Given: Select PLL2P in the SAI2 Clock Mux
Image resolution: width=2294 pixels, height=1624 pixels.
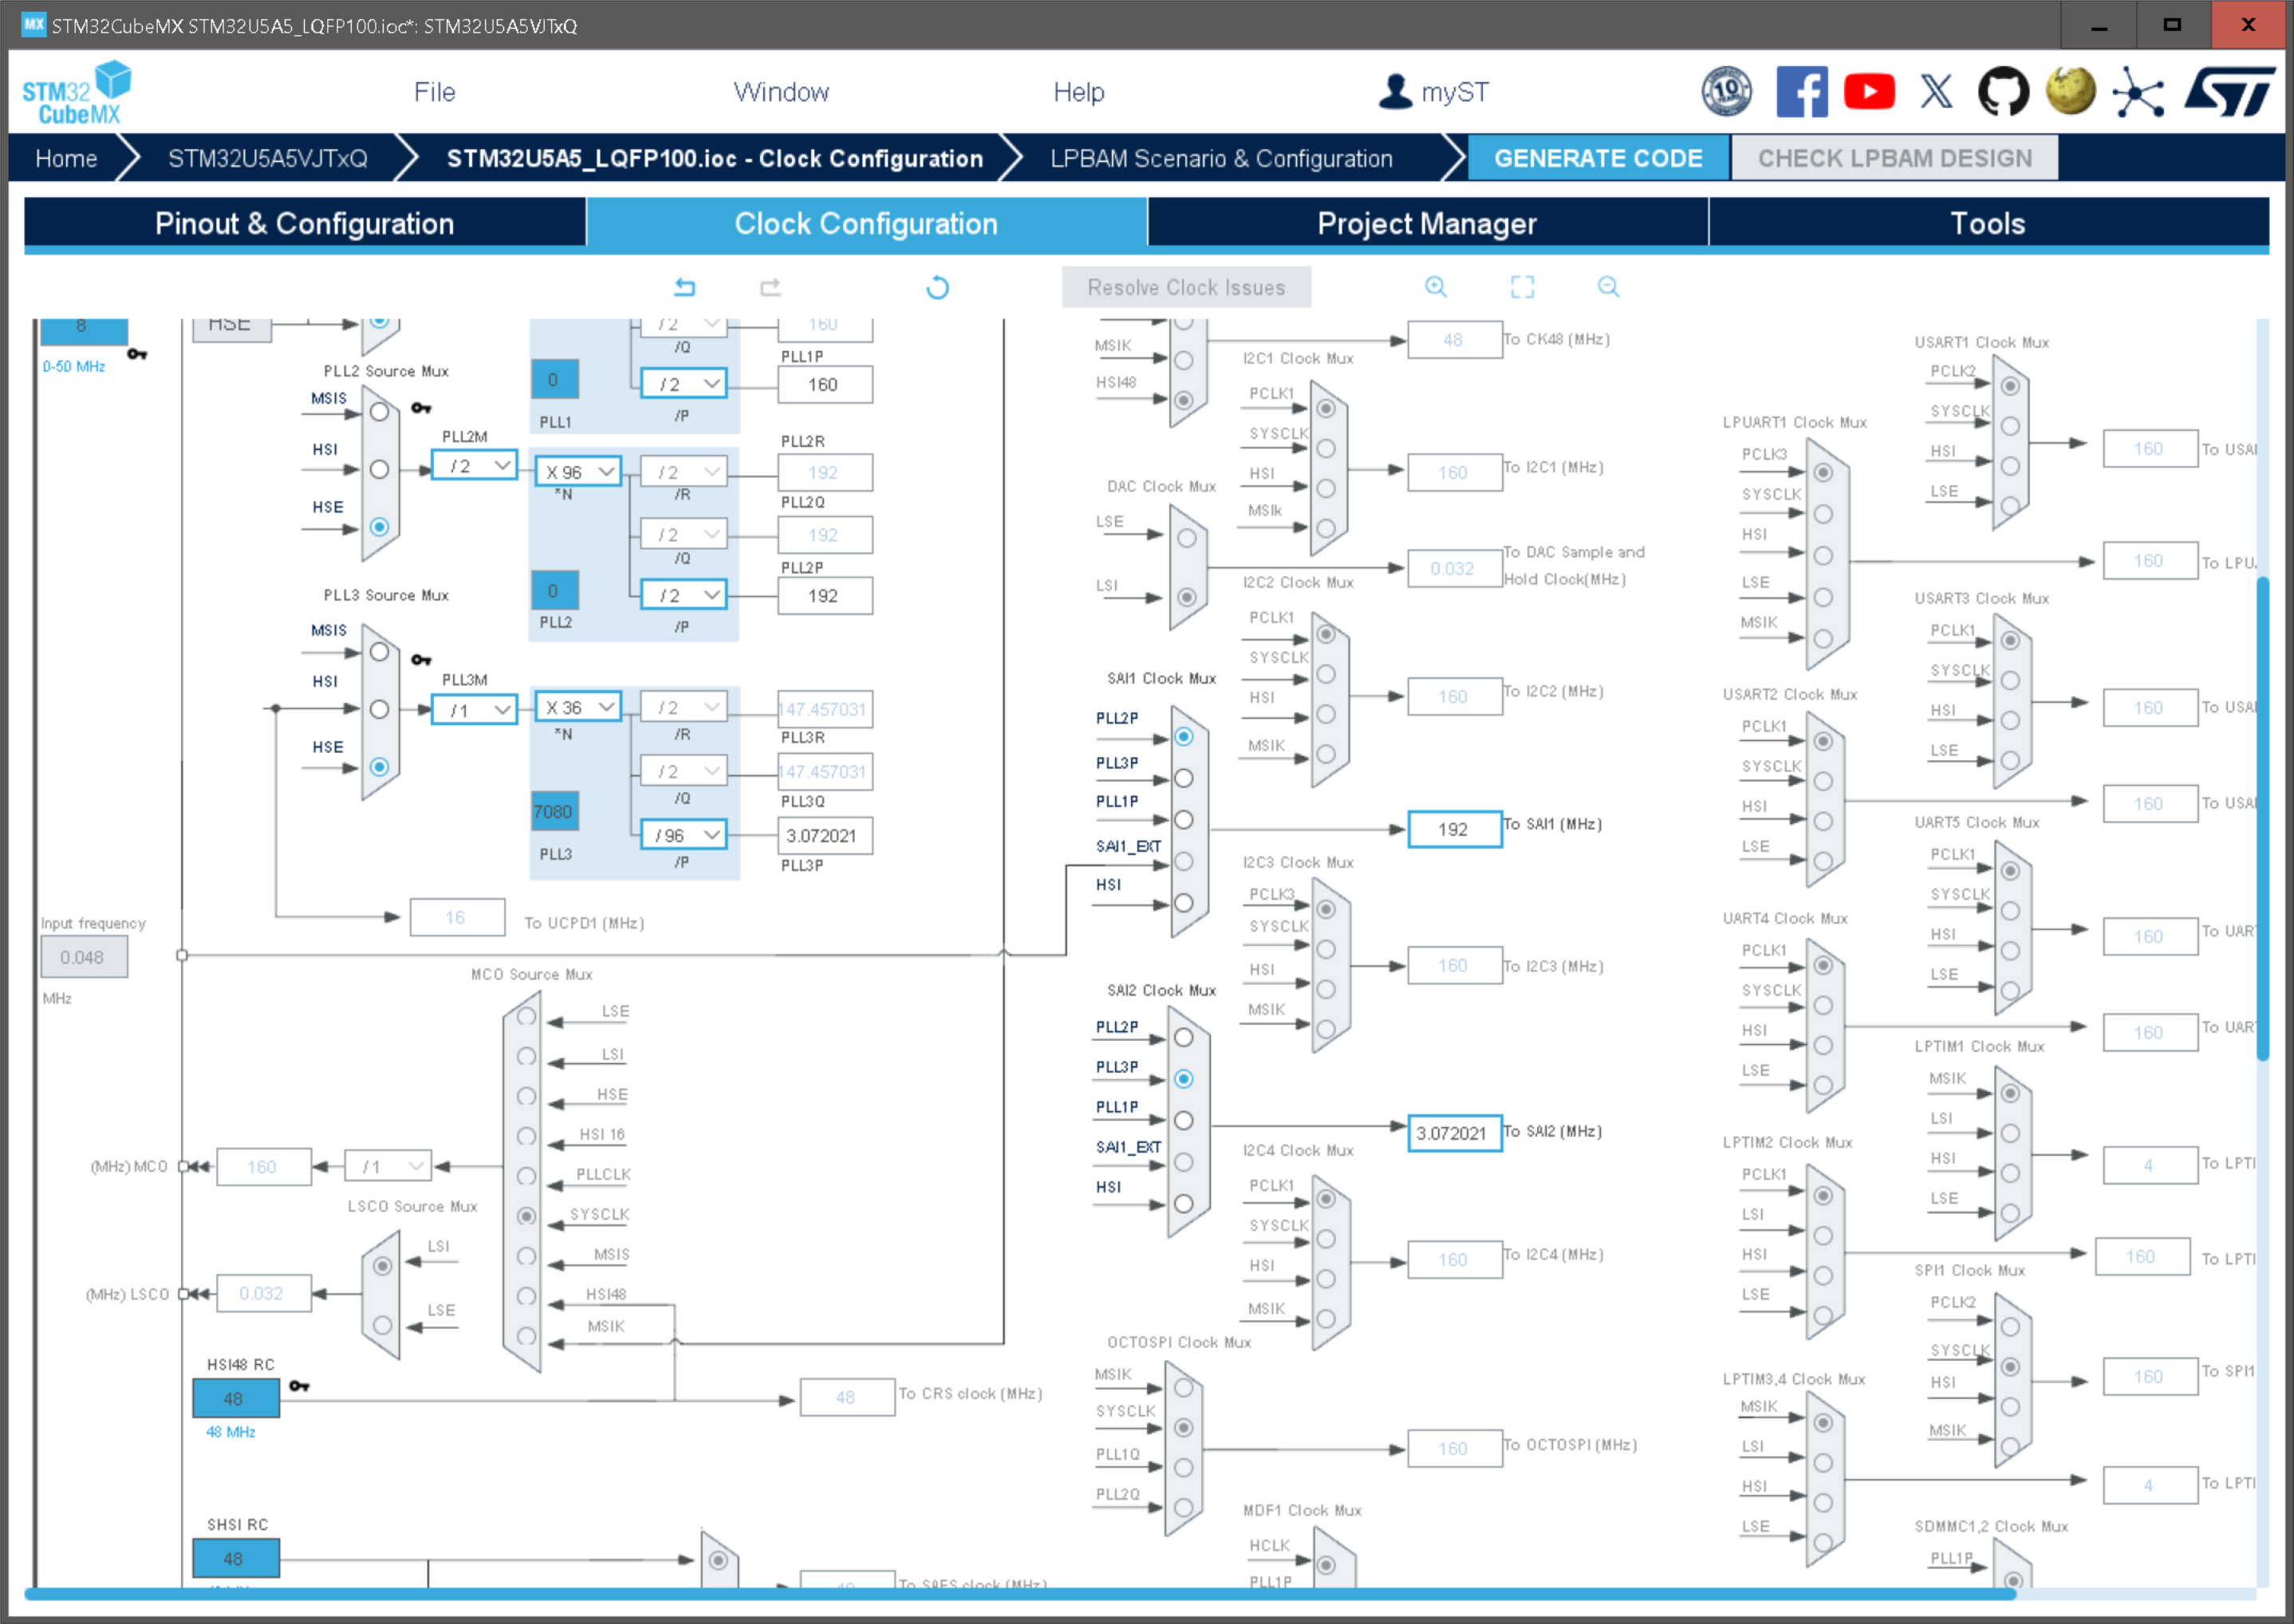Looking at the screenshot, I should 1184,1038.
